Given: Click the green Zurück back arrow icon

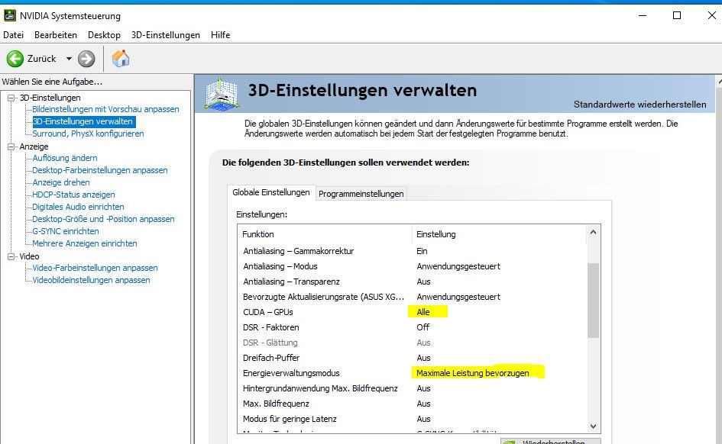Looking at the screenshot, I should [x=15, y=59].
